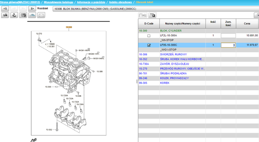Open vehicle information car icon

click(x=32, y=15)
